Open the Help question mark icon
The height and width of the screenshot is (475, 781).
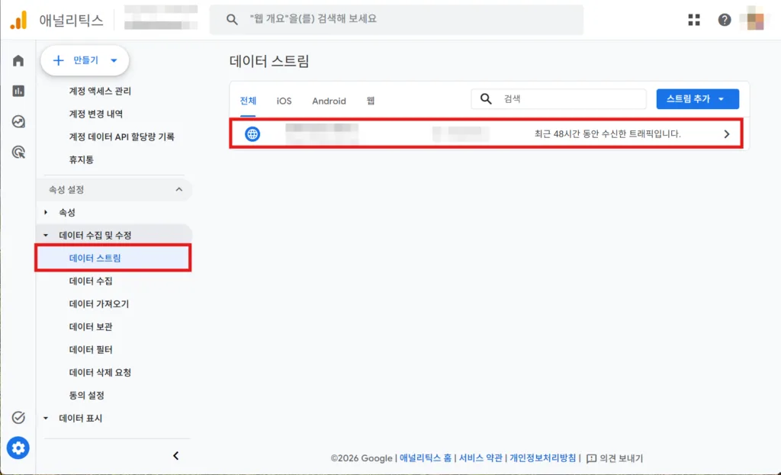click(725, 20)
